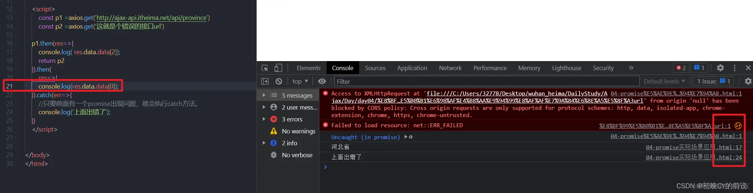Expand the Uncaught promise object arrow
This screenshot has width=753, height=193.
pyautogui.click(x=406, y=137)
